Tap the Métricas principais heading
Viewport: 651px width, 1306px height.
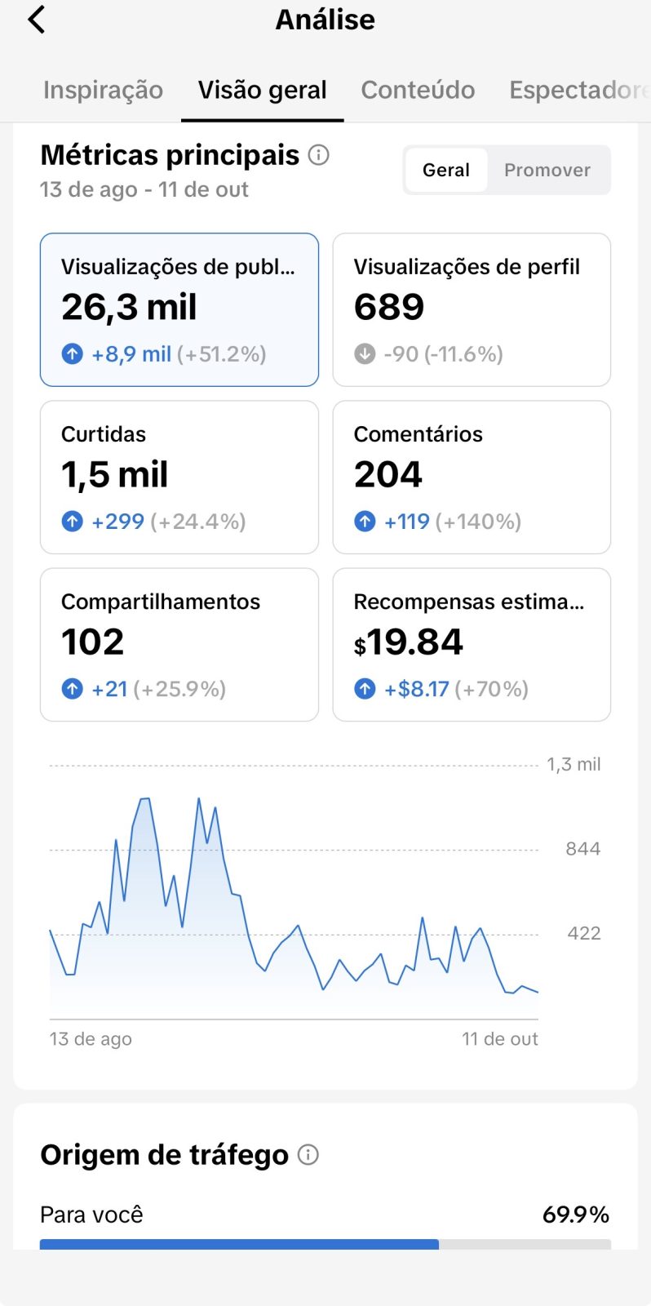click(170, 155)
